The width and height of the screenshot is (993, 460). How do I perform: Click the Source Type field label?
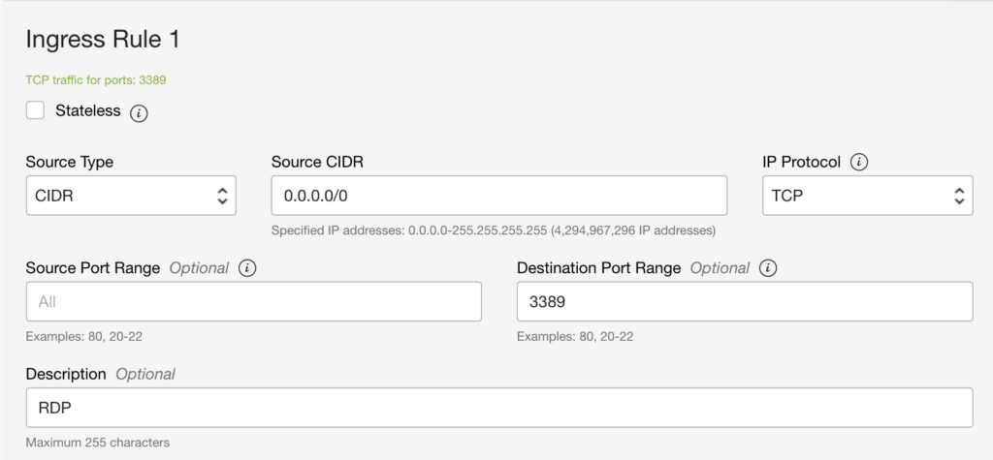click(x=69, y=162)
